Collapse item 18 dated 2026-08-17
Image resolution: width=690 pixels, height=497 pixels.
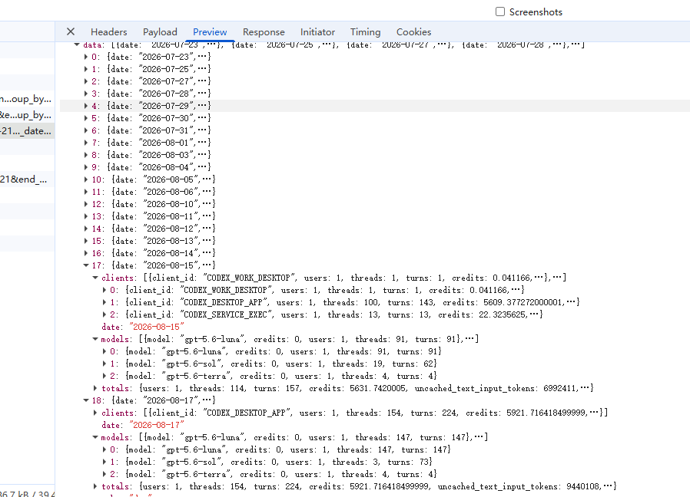pyautogui.click(x=86, y=400)
